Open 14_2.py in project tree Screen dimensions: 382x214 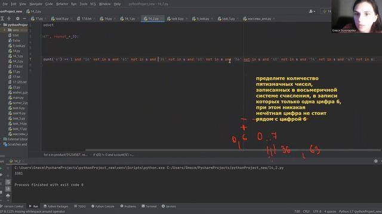16,61
